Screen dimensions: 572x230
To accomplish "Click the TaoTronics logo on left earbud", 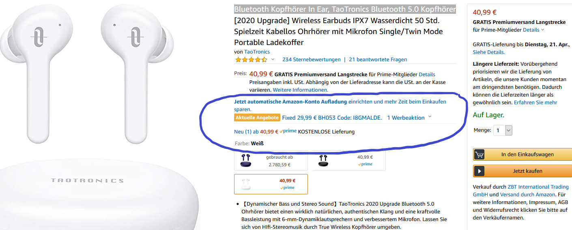I will pyautogui.click(x=39, y=35).
